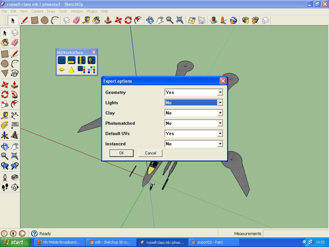Open the Tools menu
The image size is (329, 247).
(63, 11)
